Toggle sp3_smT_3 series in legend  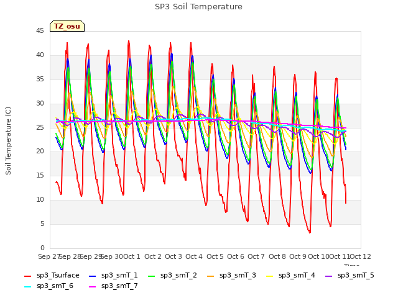(x=231, y=276)
